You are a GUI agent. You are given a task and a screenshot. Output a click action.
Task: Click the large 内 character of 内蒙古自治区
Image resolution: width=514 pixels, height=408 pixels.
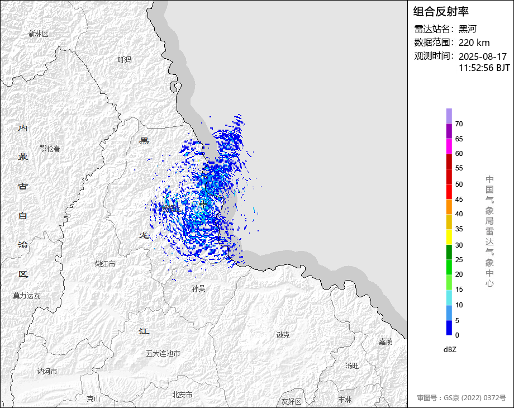click(x=22, y=127)
